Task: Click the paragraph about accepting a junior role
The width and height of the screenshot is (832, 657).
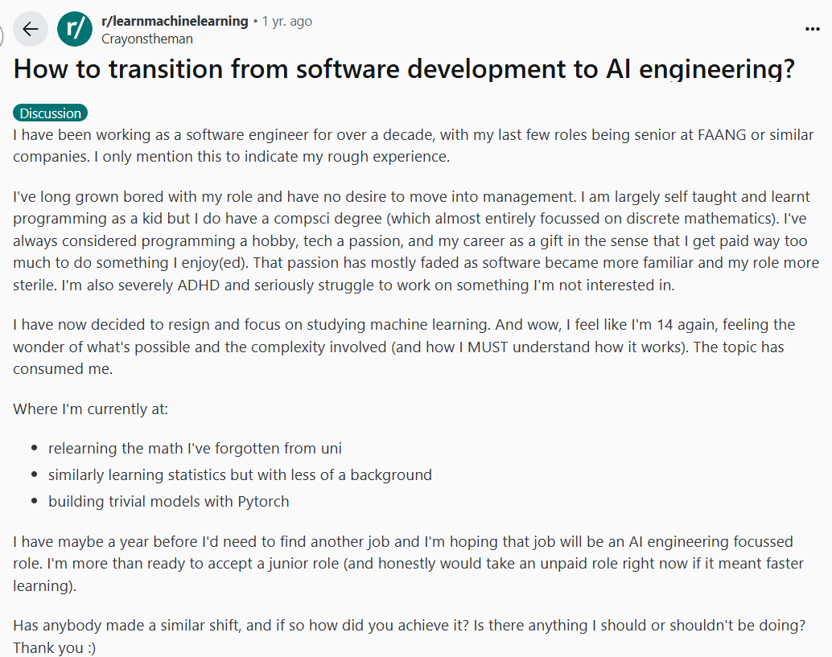Action: (x=404, y=563)
